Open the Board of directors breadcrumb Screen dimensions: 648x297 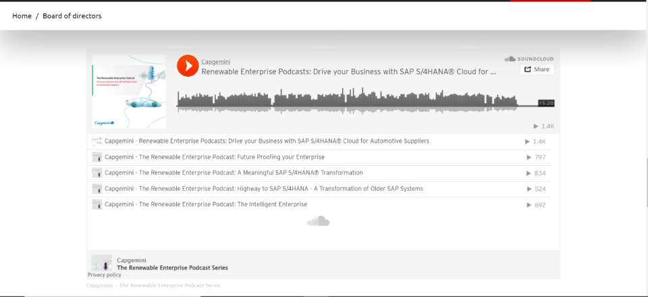coord(72,15)
